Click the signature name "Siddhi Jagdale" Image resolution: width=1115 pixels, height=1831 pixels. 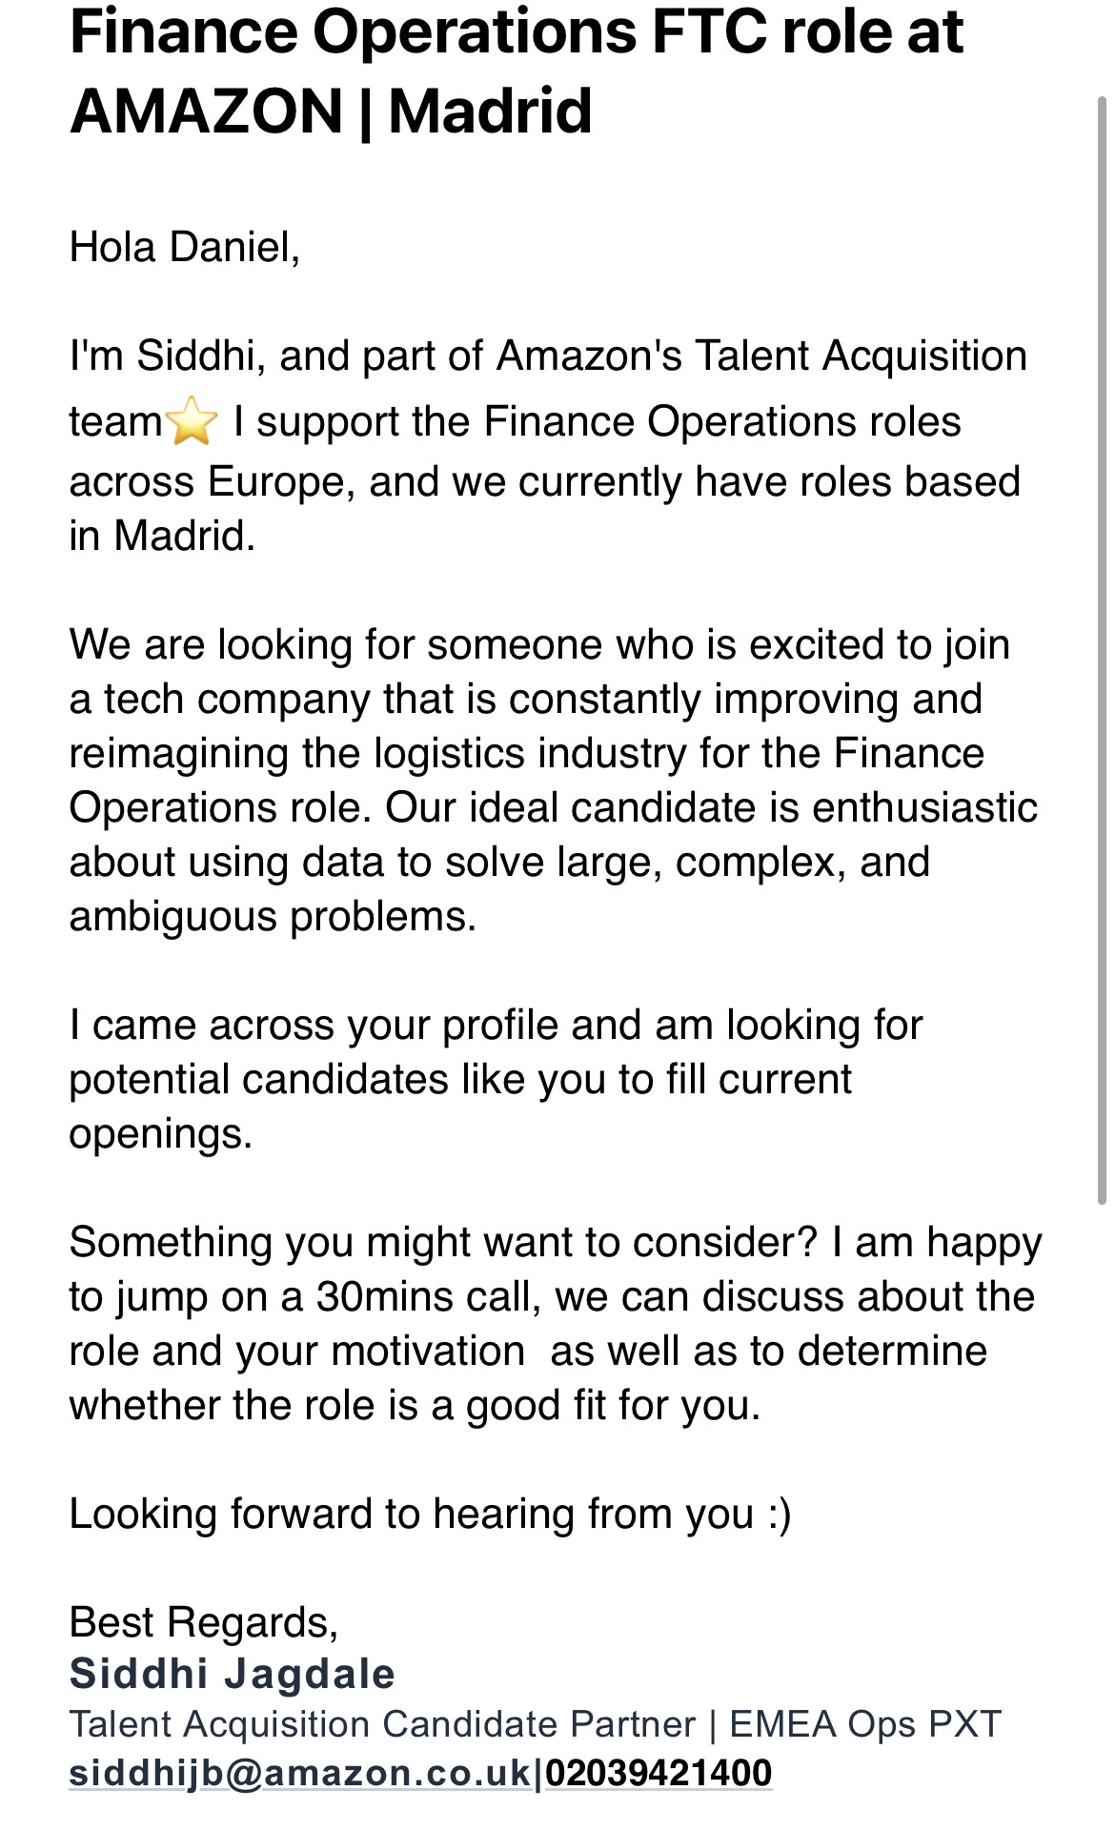pos(232,1674)
